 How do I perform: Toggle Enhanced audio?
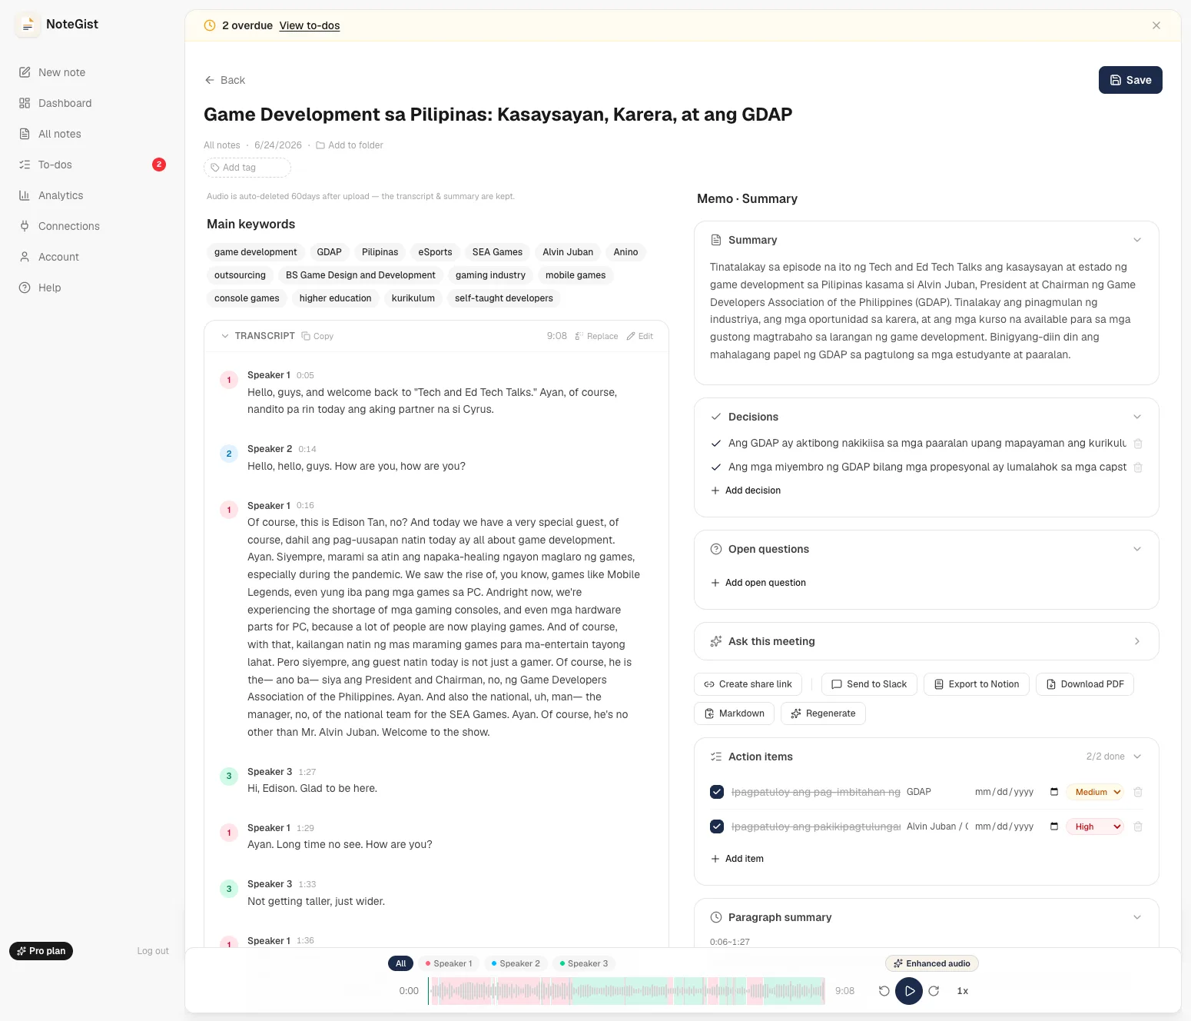932,963
